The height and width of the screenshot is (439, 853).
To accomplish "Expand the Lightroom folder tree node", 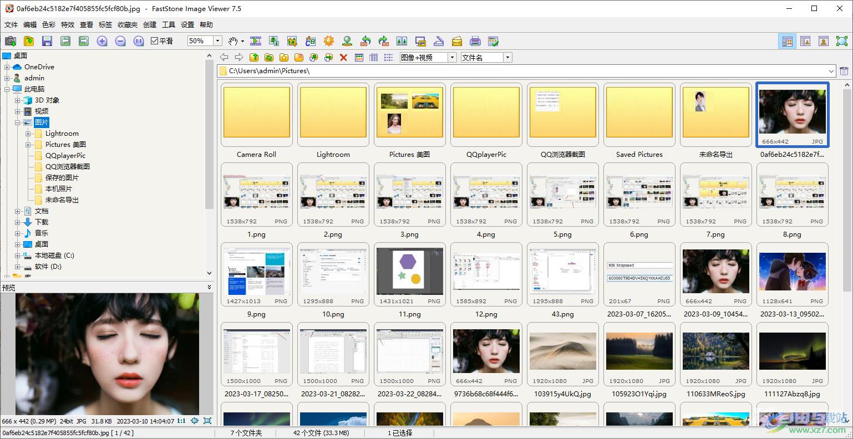I will pos(28,134).
